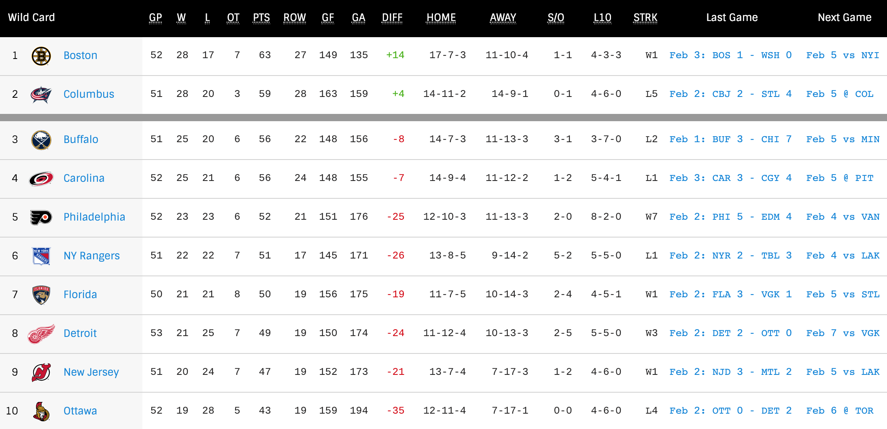The height and width of the screenshot is (429, 887).
Task: Open Detroit's last game DET vs OTT
Action: (x=730, y=333)
